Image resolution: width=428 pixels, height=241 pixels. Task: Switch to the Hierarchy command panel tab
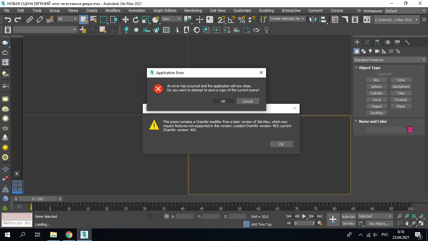pos(377,42)
